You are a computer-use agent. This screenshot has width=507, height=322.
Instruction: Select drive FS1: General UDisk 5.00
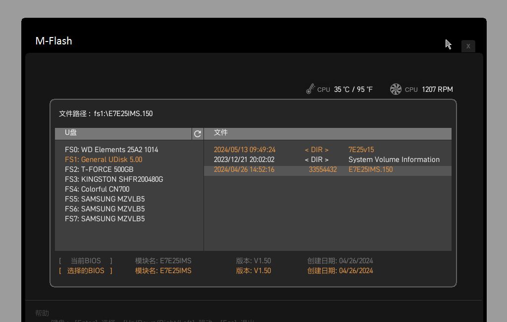click(103, 160)
